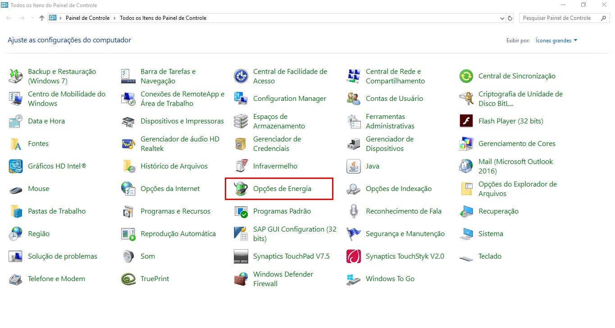
Task: Open Telefone e Modem link
Action: click(x=56, y=279)
